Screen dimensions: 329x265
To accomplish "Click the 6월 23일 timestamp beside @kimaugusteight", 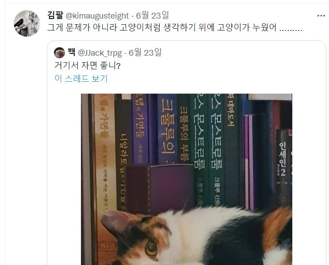I will [x=152, y=15].
